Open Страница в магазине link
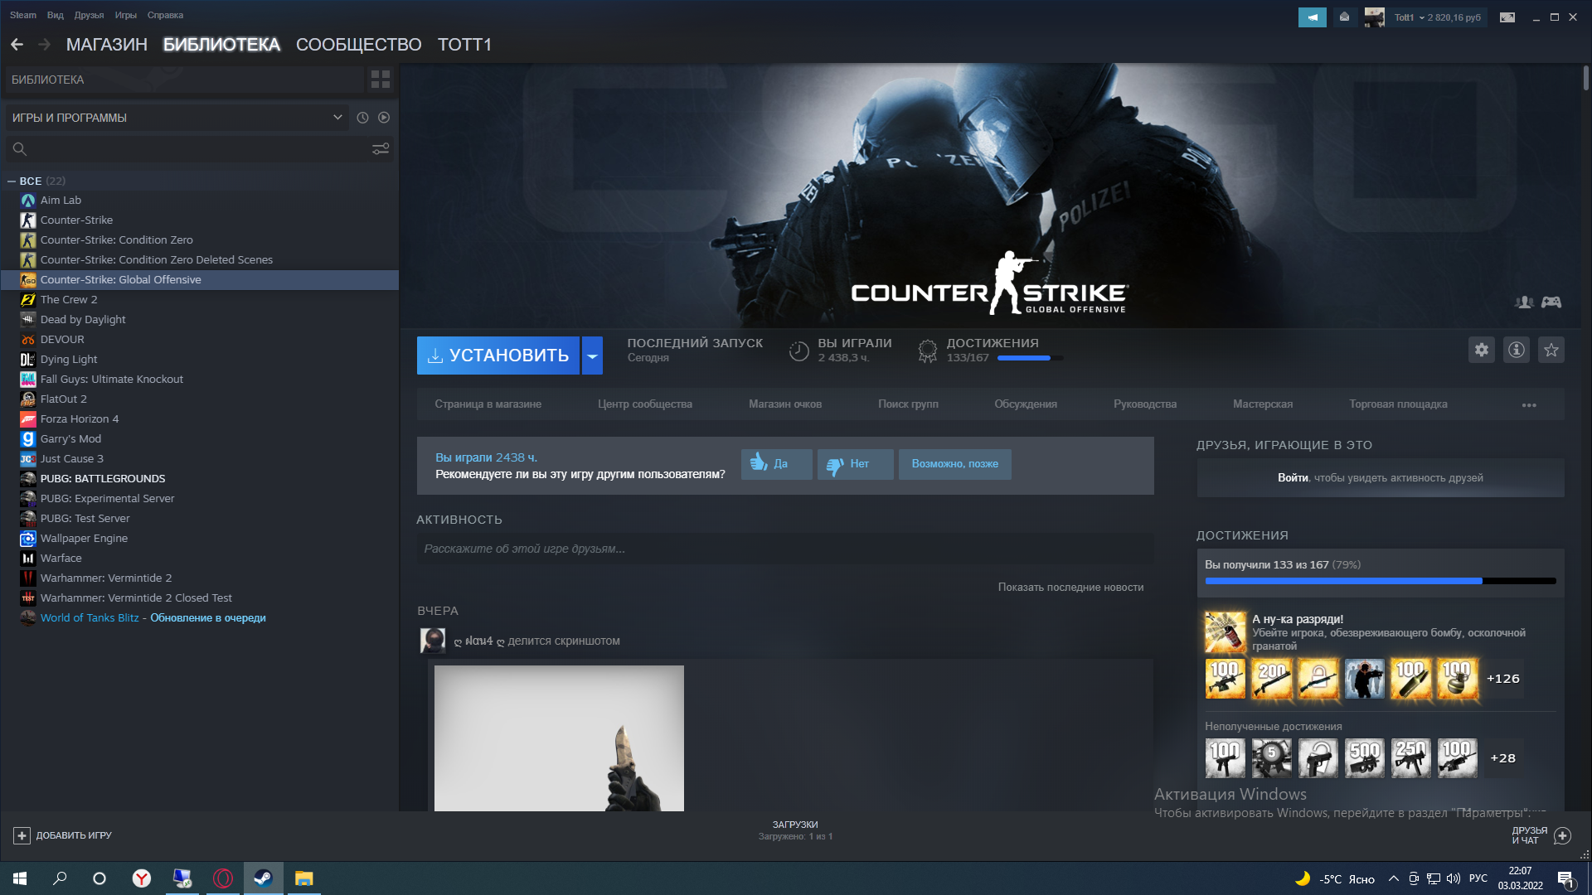 [x=488, y=404]
